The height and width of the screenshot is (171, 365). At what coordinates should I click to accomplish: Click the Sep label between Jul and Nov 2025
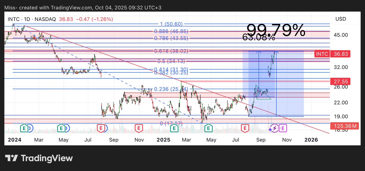click(261, 140)
